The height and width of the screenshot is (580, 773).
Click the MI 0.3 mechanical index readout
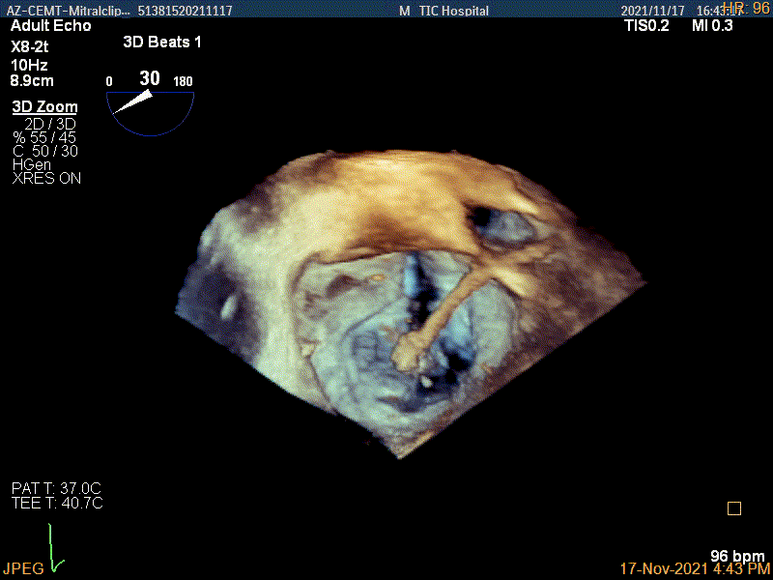(x=712, y=26)
